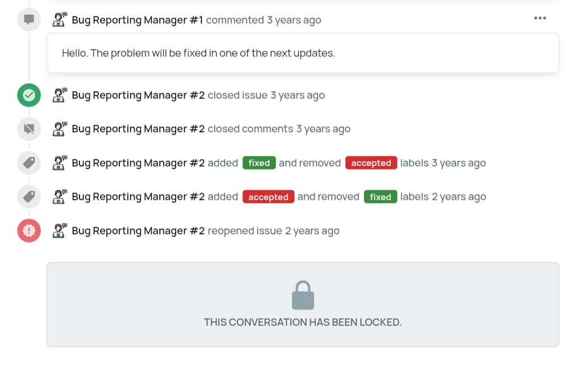
Task: Open Bug Reporting Manager #1 profile link
Action: coord(137,19)
